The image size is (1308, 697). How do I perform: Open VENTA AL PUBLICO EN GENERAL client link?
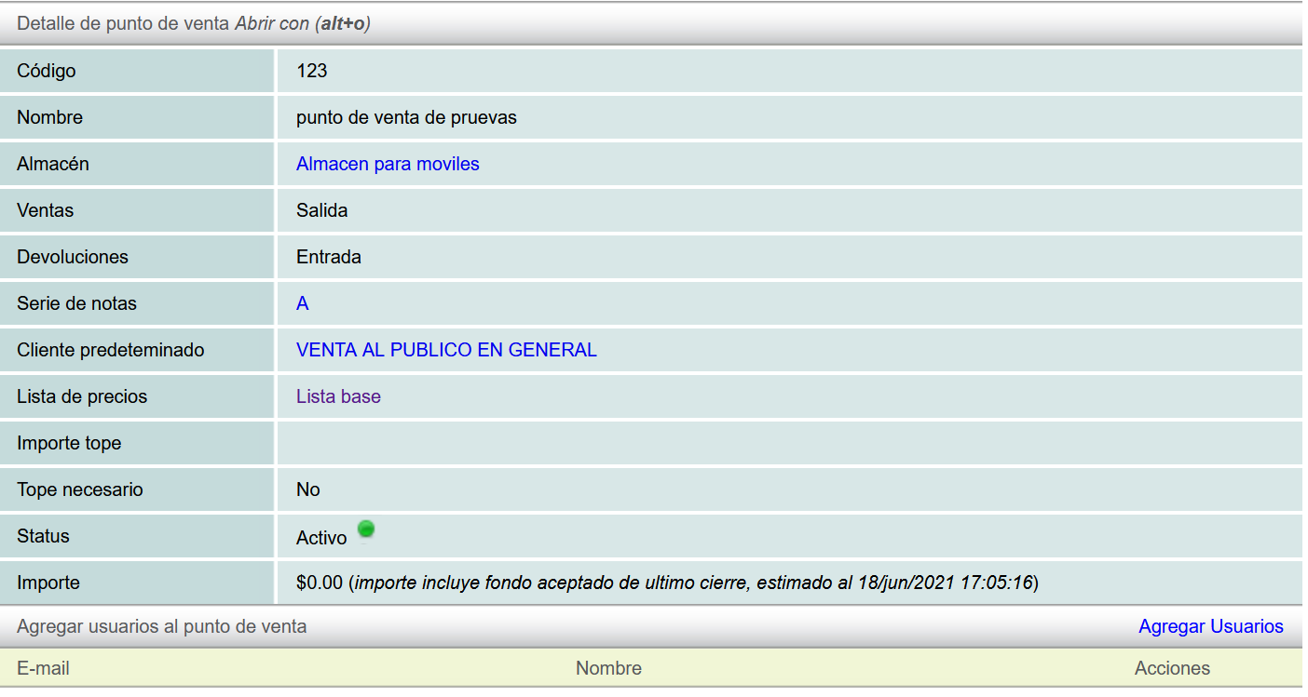446,350
